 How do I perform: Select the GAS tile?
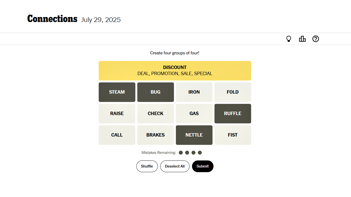point(194,114)
